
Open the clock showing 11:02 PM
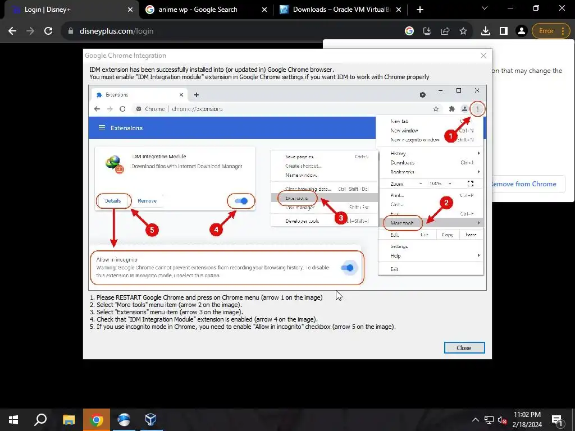click(527, 420)
